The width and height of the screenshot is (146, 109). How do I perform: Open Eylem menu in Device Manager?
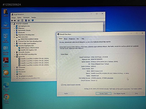pos(19,17)
